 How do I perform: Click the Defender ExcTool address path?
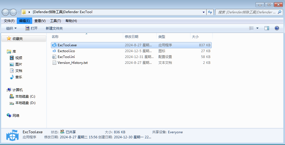(x=62, y=12)
